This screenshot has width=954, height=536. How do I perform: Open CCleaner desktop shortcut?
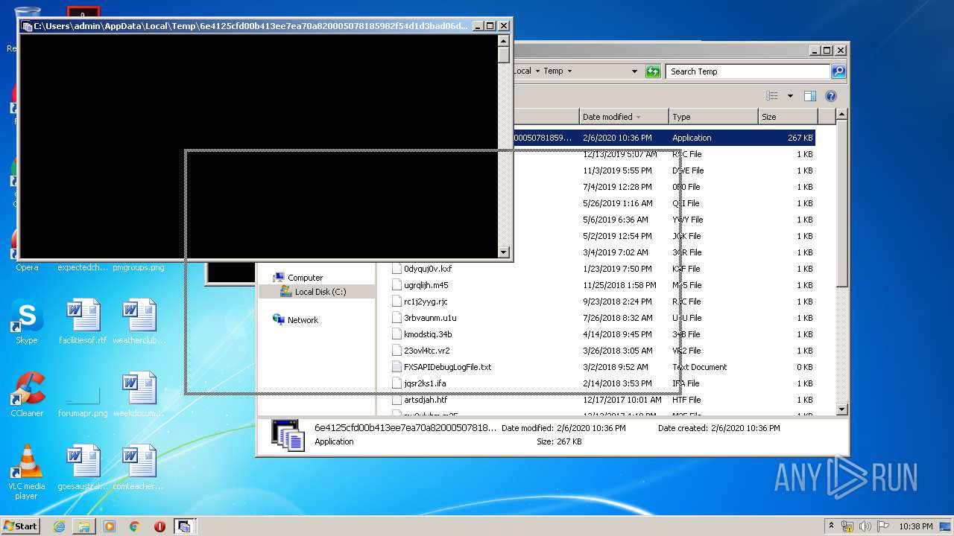coord(27,395)
